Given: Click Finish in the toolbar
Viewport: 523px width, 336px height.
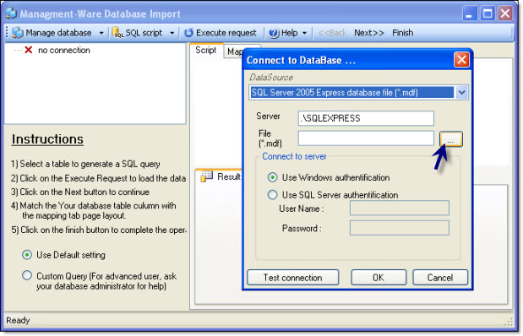Looking at the screenshot, I should click(402, 33).
